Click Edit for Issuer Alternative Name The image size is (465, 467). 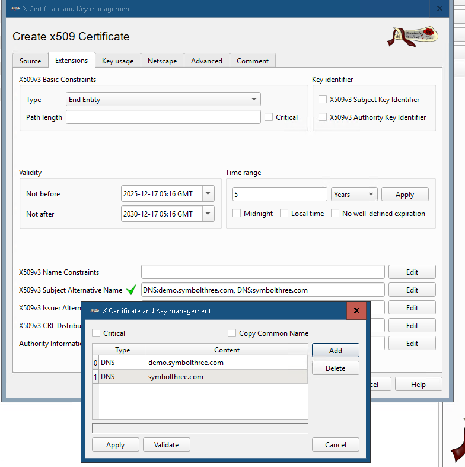412,307
